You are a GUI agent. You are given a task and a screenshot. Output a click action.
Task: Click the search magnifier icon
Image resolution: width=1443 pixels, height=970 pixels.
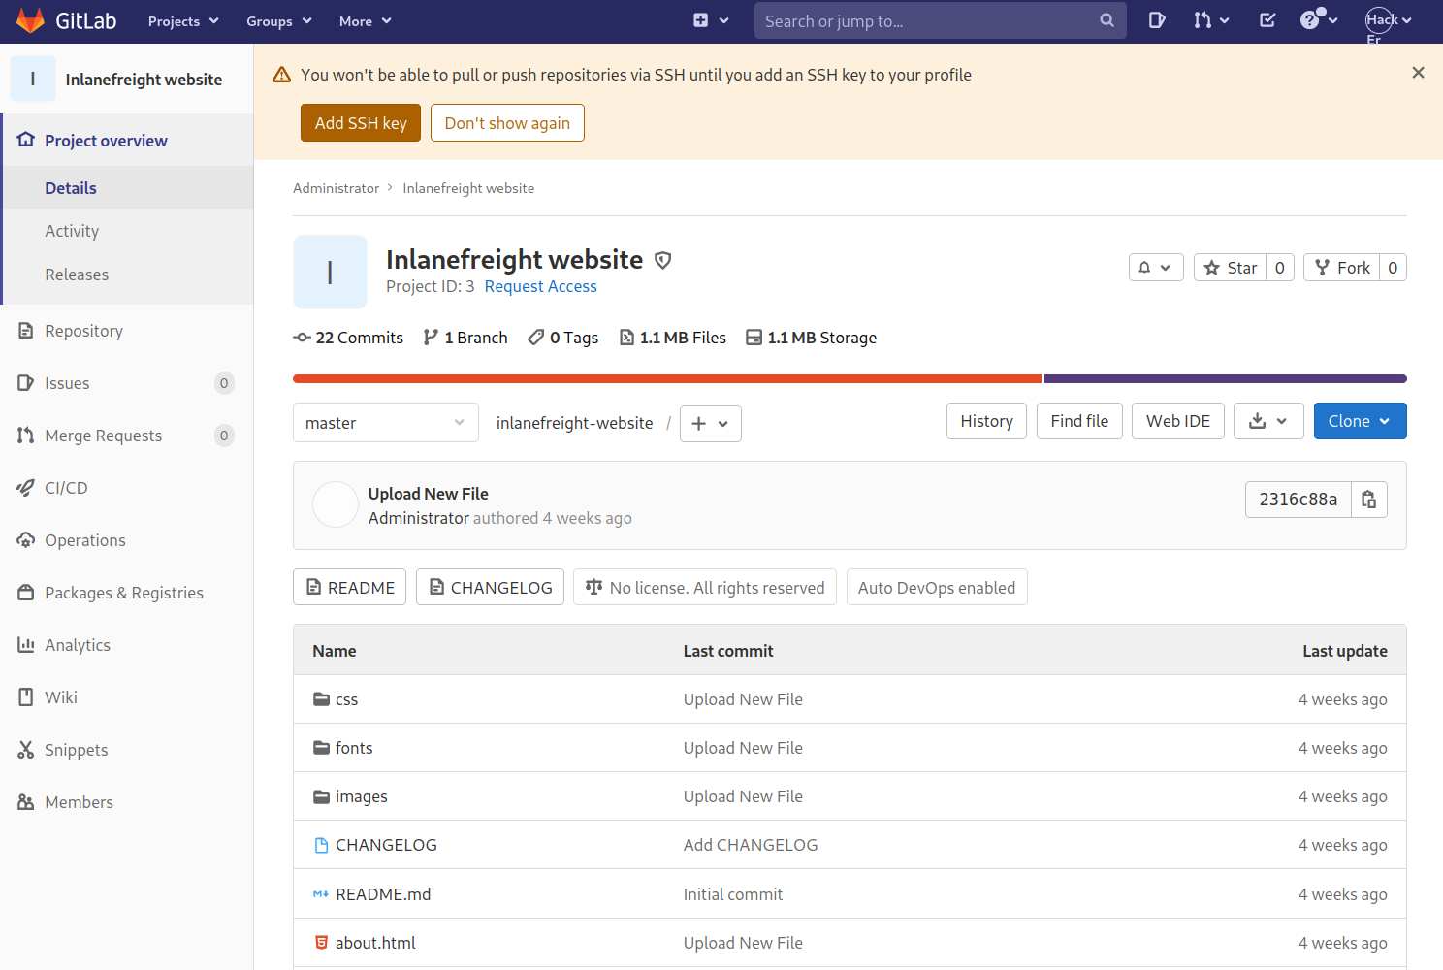pos(1106,20)
